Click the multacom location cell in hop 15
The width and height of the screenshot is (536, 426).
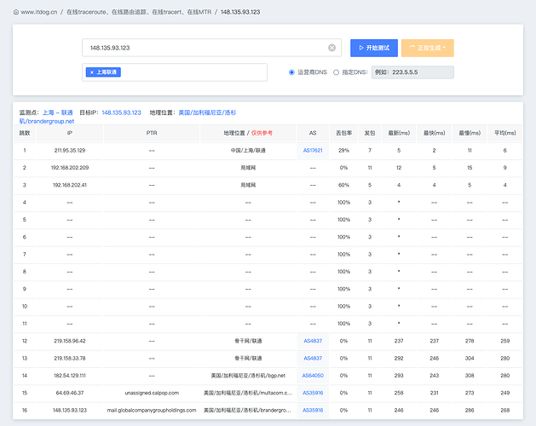pos(248,393)
